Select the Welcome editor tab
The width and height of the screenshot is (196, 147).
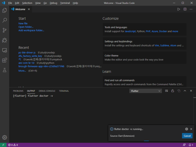pyautogui.click(x=20, y=9)
